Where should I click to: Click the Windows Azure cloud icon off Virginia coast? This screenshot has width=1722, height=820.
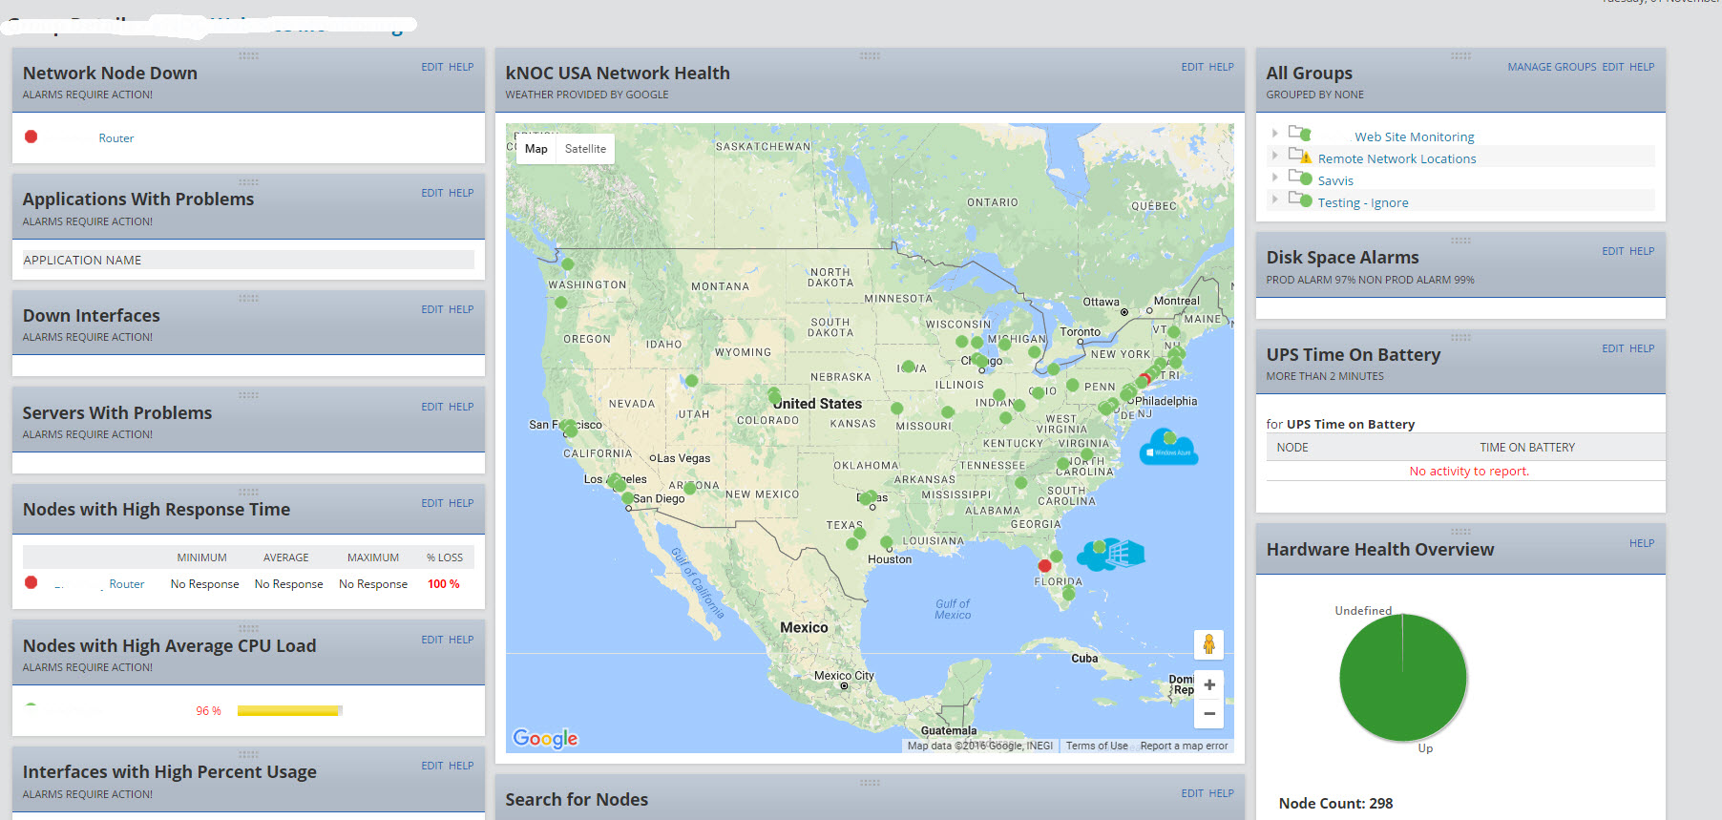coord(1169,447)
